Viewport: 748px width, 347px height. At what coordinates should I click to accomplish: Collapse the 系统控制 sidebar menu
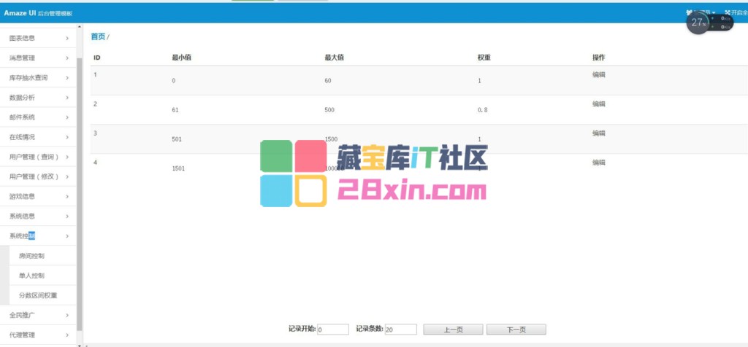pyautogui.click(x=38, y=235)
